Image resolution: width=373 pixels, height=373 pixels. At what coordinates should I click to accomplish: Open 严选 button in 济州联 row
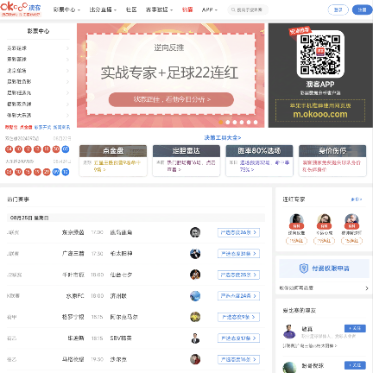[x=238, y=296]
